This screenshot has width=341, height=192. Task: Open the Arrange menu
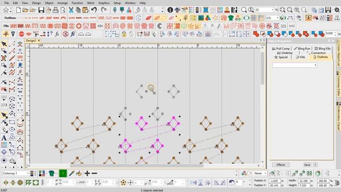[x=62, y=3]
